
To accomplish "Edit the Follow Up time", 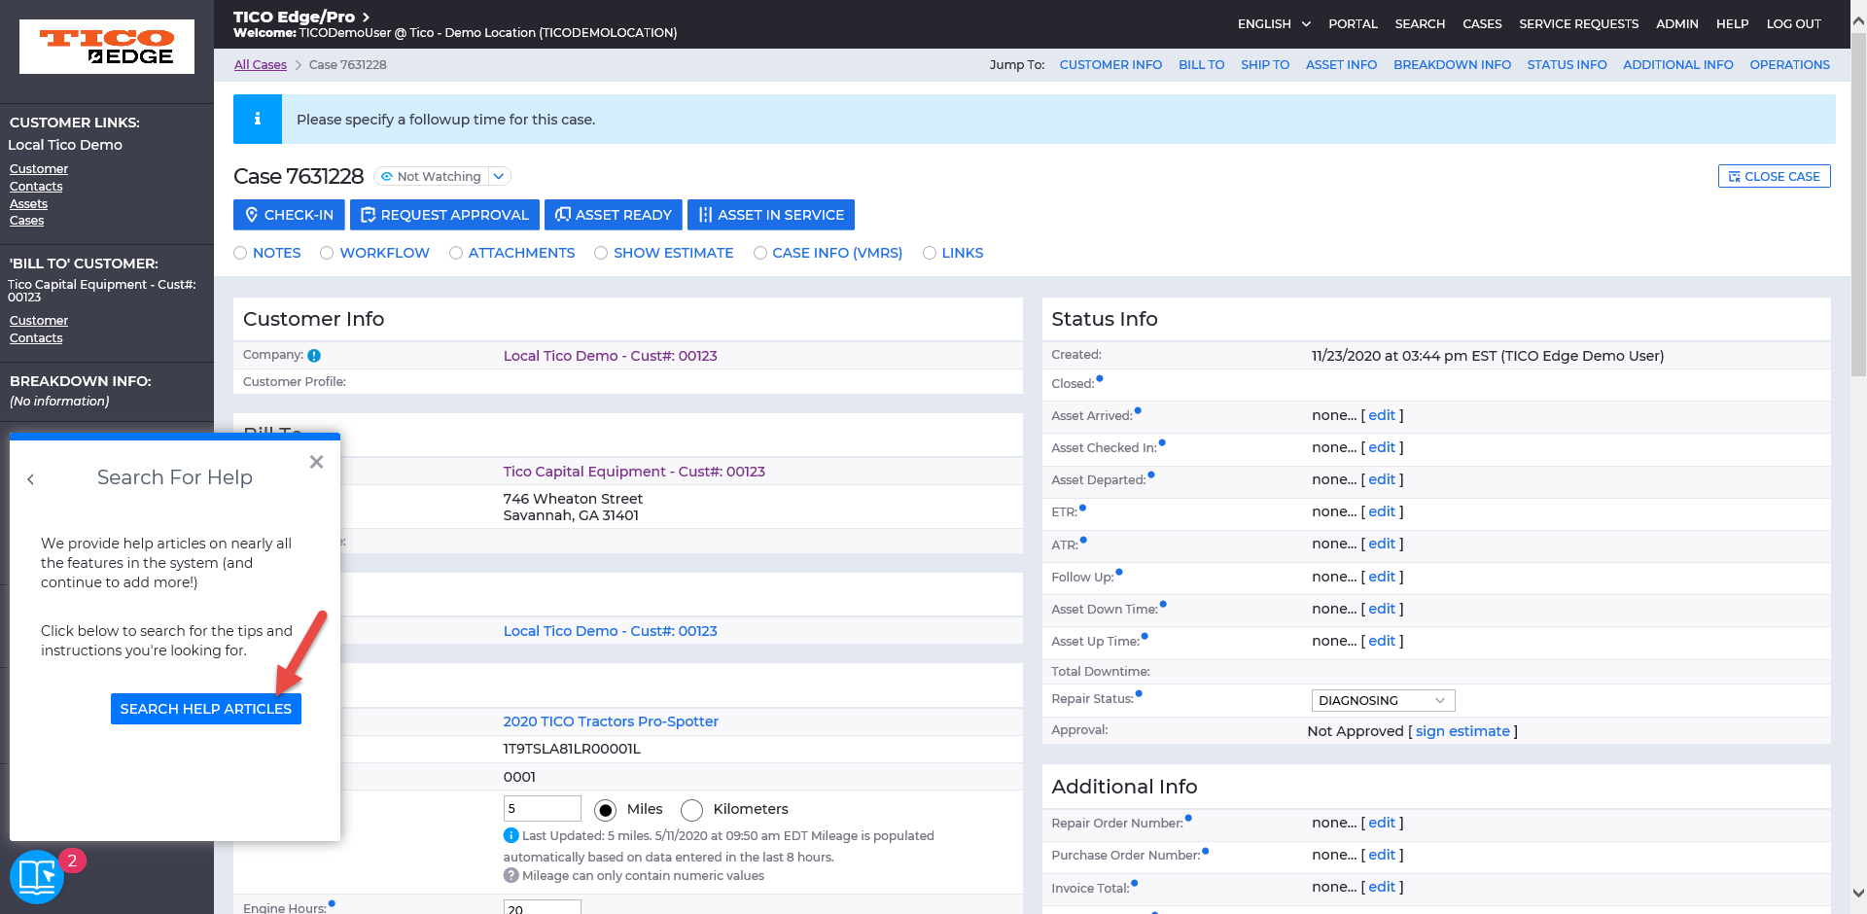I will click(x=1382, y=577).
